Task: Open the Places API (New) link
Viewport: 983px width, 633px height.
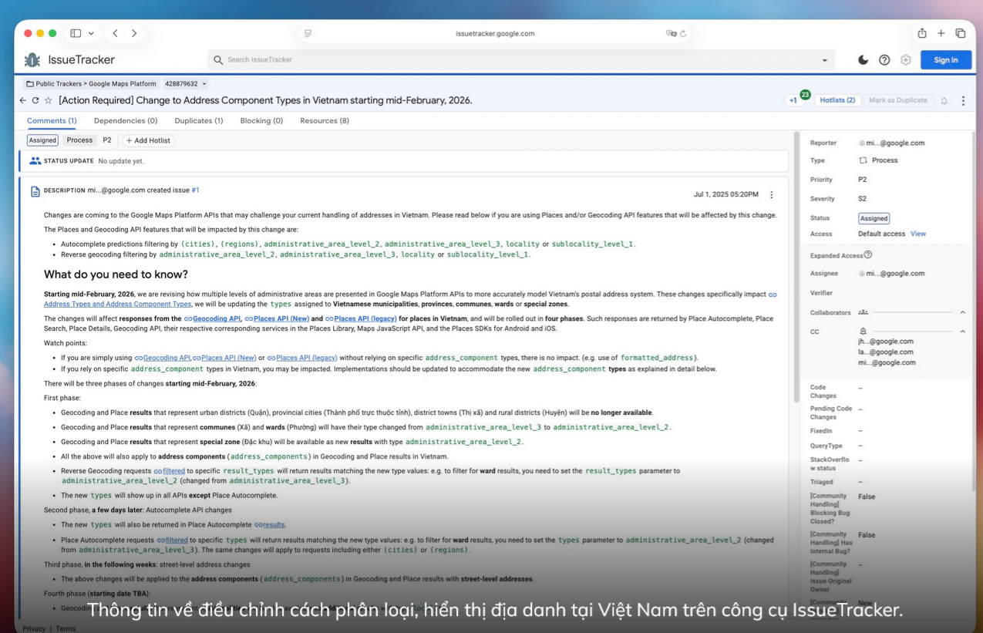Action: [281, 318]
